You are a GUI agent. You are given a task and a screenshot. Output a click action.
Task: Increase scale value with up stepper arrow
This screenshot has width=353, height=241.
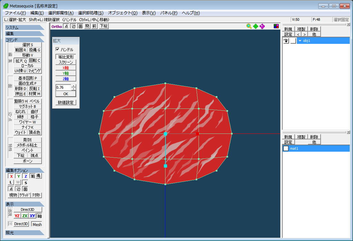click(74, 86)
